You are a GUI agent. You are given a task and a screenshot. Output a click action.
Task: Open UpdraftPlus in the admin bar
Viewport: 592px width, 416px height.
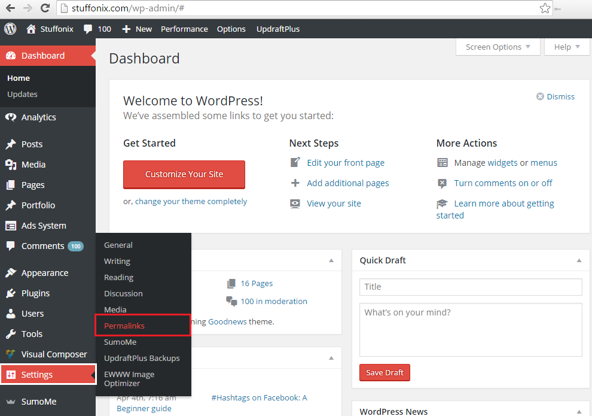[278, 29]
